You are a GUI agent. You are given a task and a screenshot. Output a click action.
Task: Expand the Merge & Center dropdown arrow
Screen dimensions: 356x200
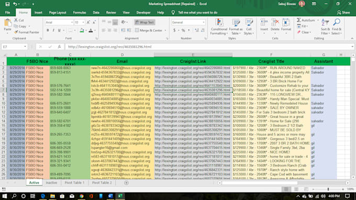coord(165,30)
